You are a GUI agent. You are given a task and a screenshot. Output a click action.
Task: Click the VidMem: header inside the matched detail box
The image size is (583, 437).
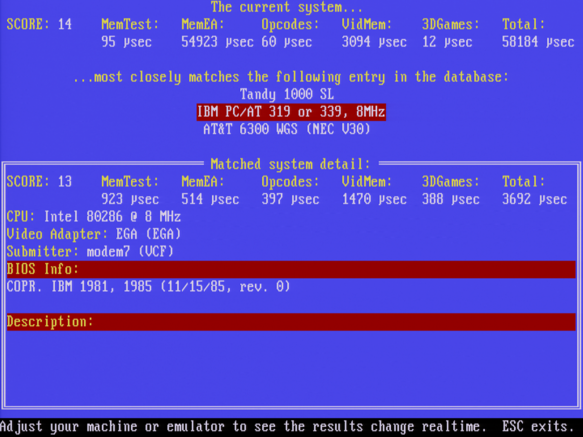(367, 182)
